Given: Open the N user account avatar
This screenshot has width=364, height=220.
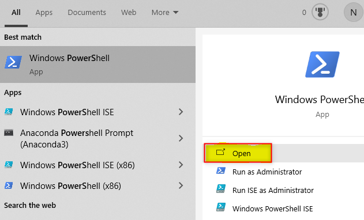Looking at the screenshot, I should tap(353, 12).
